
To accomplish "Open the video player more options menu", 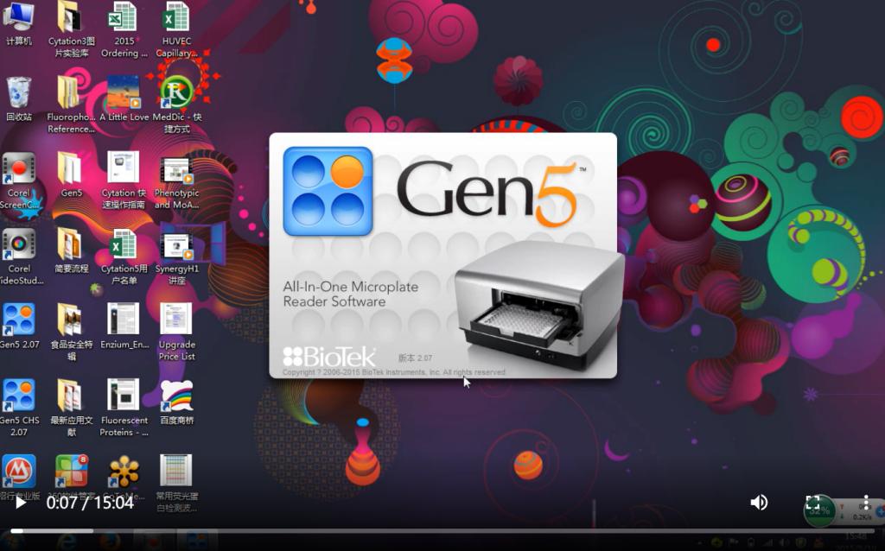I will click(x=866, y=502).
